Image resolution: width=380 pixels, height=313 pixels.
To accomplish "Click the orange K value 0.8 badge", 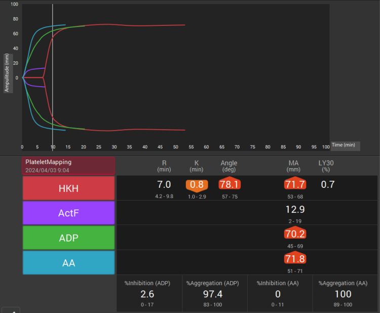I will [x=197, y=185].
